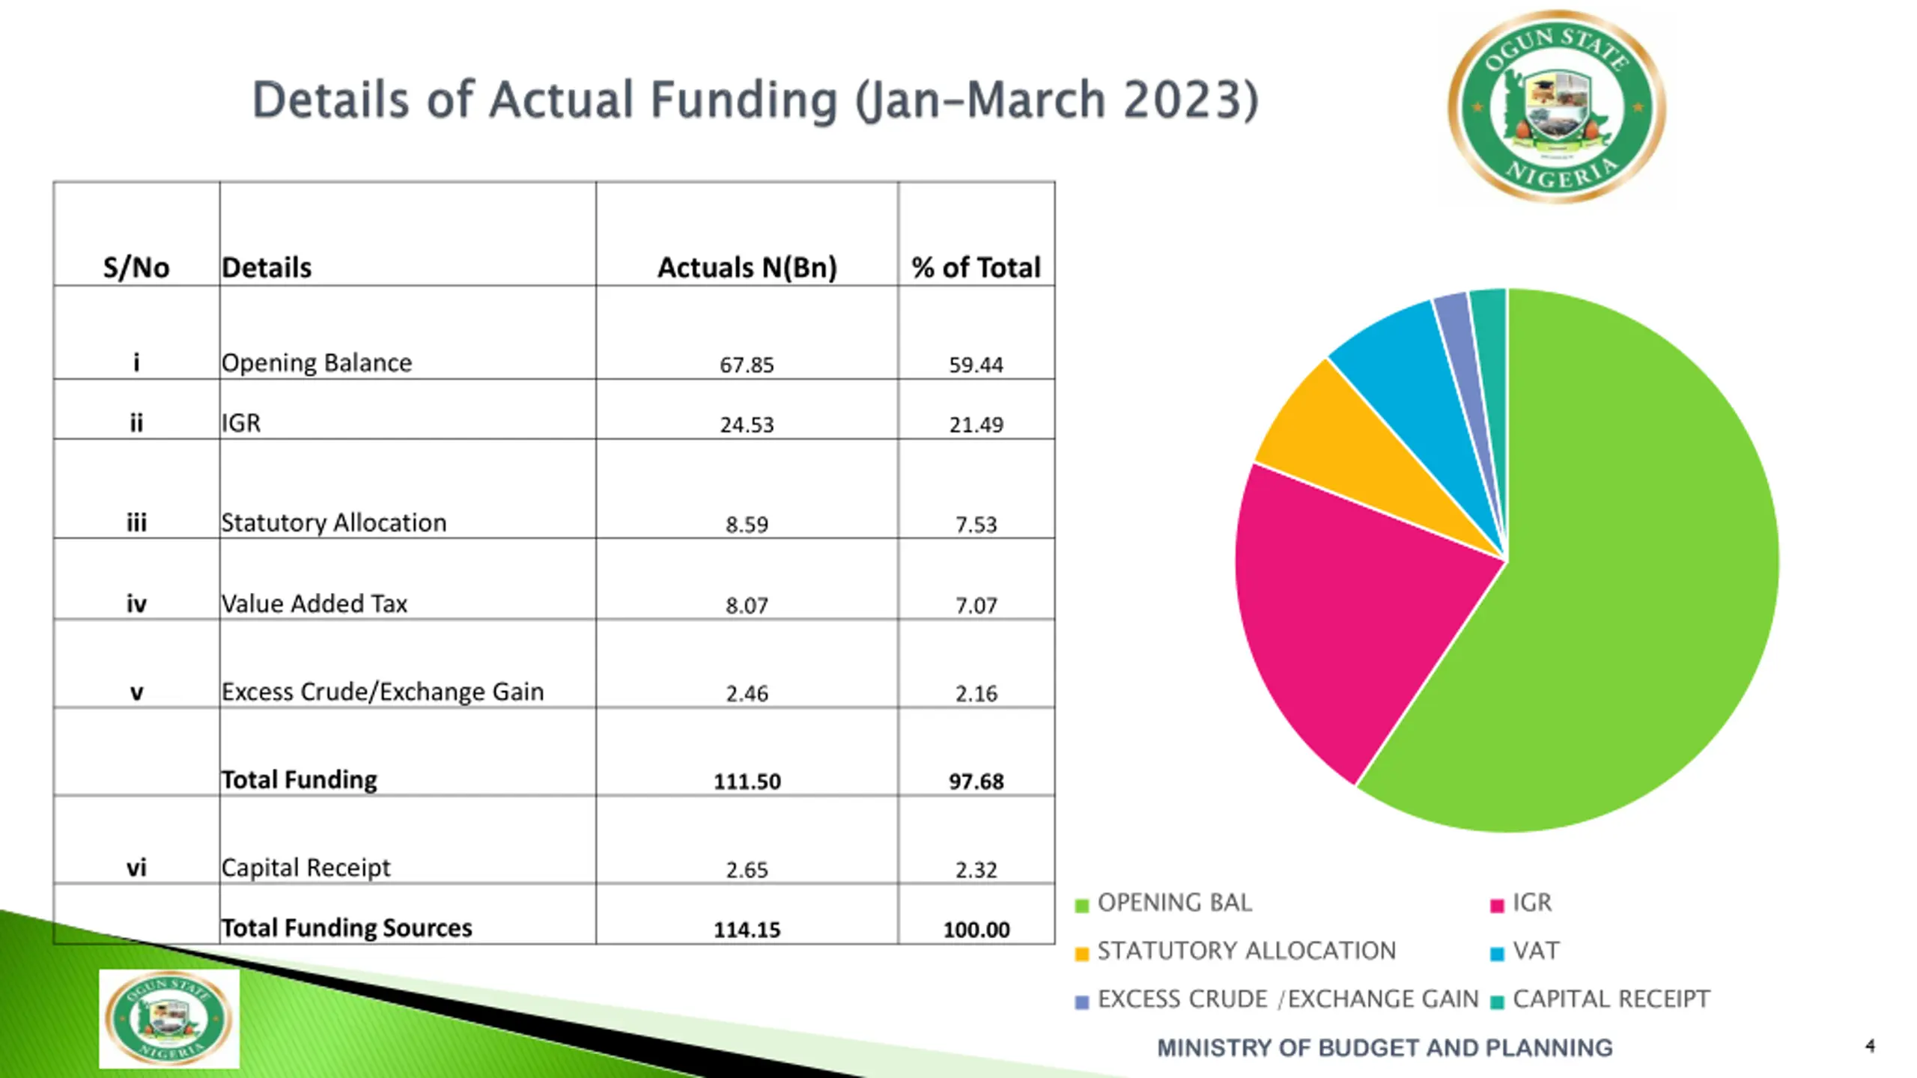Viewport: 1917px width, 1078px height.
Task: Click the orange Statutory Allocation legend swatch
Action: pyautogui.click(x=1081, y=954)
